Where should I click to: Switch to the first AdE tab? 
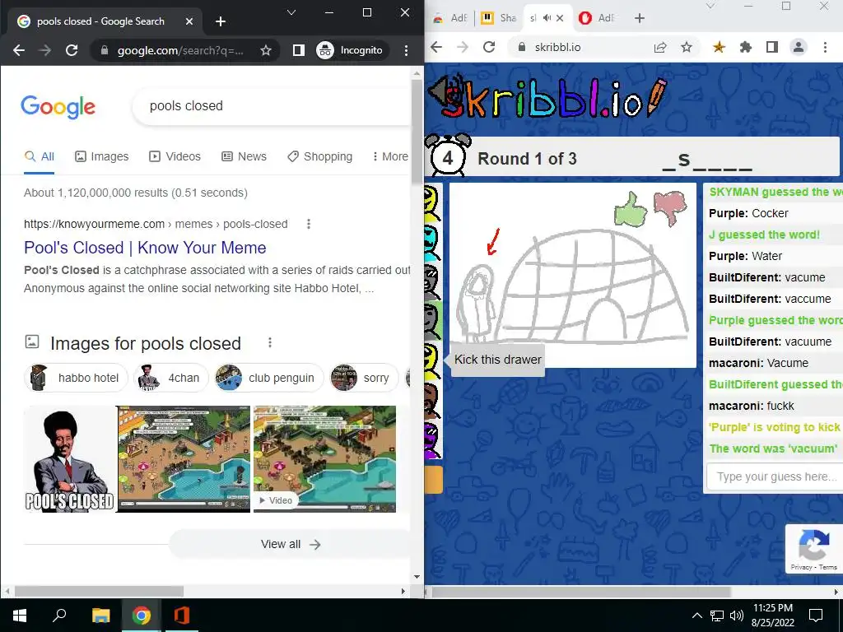pyautogui.click(x=450, y=18)
